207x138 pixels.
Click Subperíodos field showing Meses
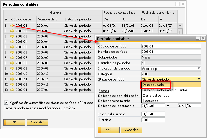point(171,57)
